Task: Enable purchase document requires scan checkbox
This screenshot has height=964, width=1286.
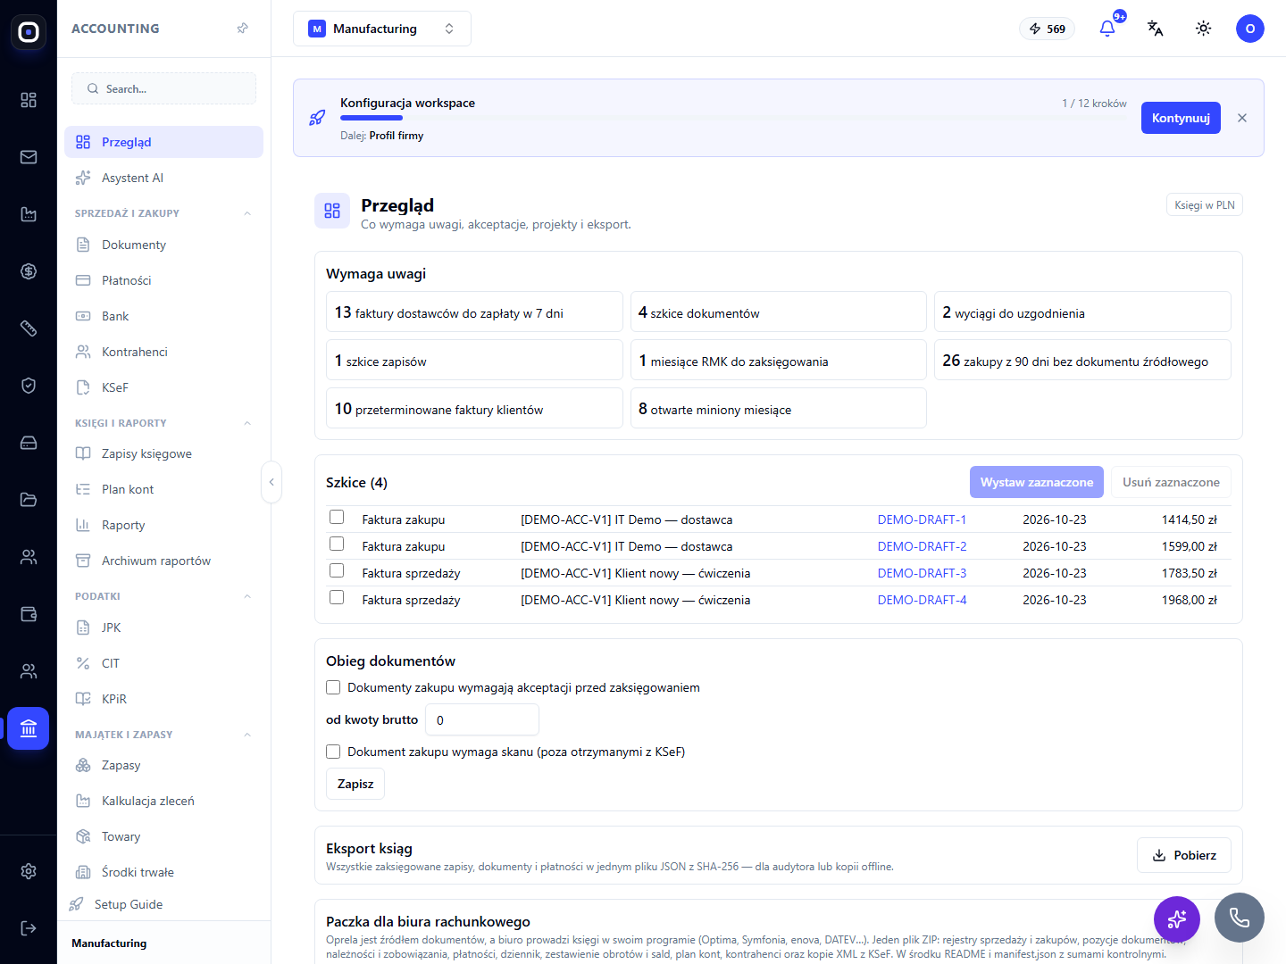Action: [x=333, y=752]
